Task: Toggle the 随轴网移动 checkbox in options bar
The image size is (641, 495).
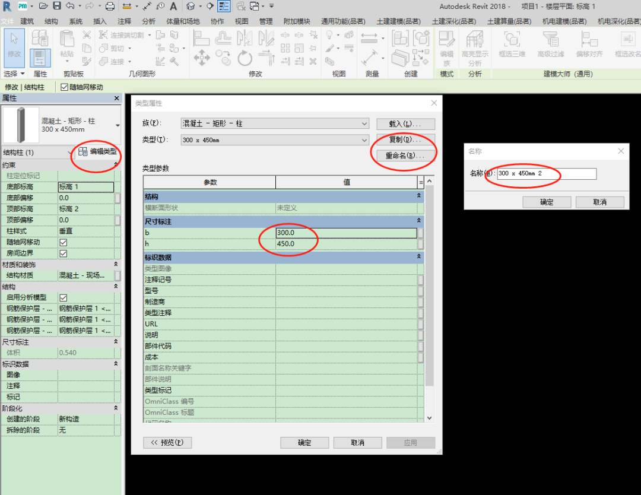Action: coord(63,87)
